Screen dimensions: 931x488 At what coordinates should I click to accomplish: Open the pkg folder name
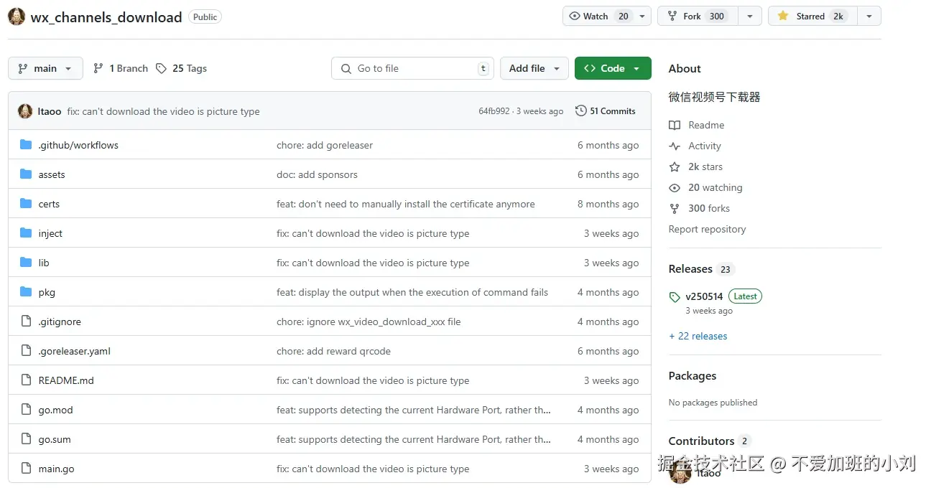pyautogui.click(x=47, y=292)
